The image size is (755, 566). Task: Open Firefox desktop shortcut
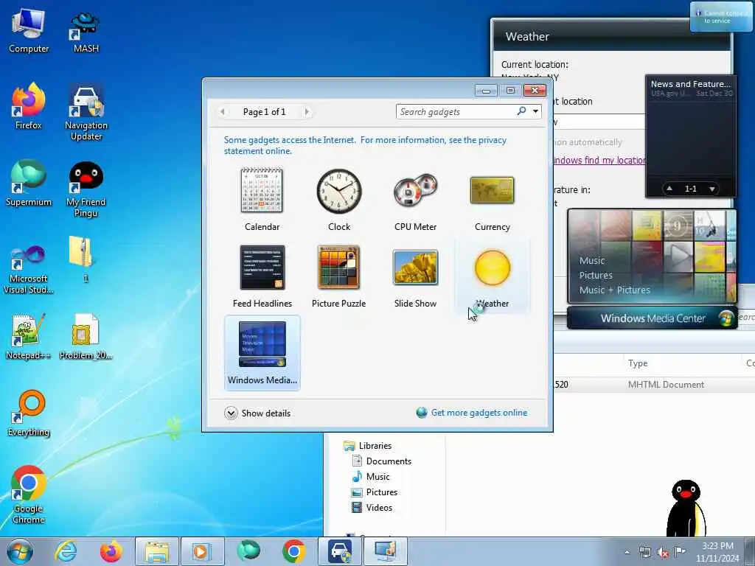pos(29,106)
